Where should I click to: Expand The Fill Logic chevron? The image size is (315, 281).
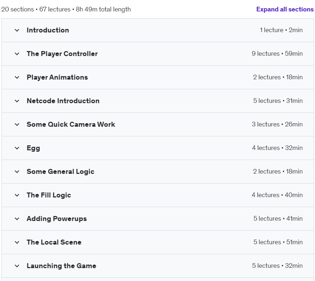(17, 195)
